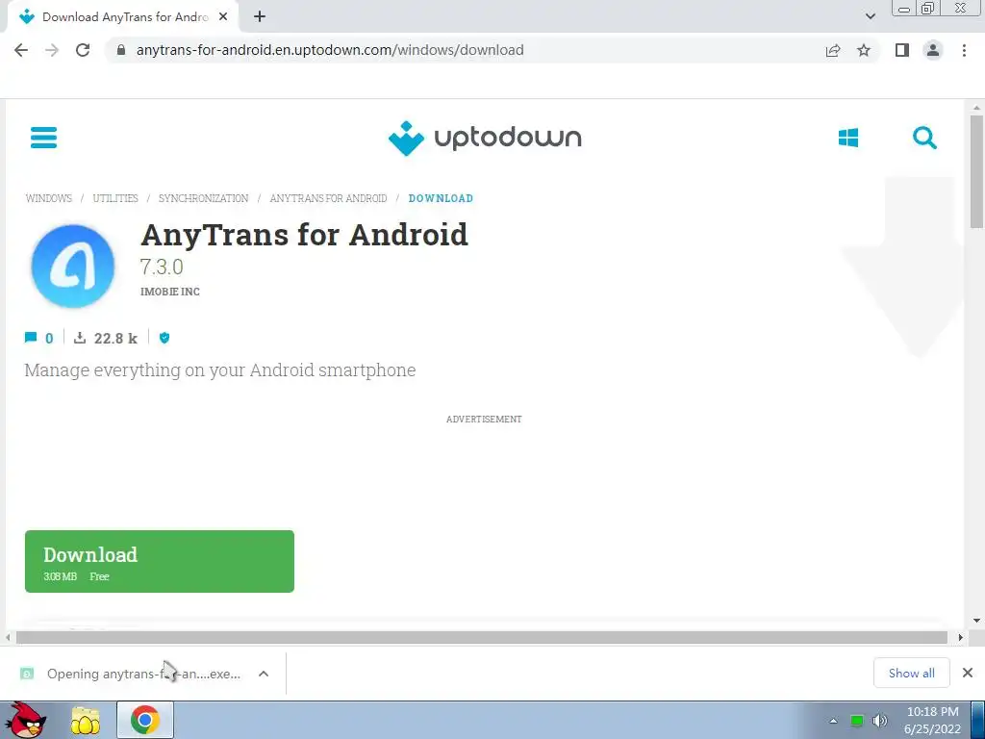Show hidden system tray icons
This screenshot has width=985, height=739.
(833, 721)
